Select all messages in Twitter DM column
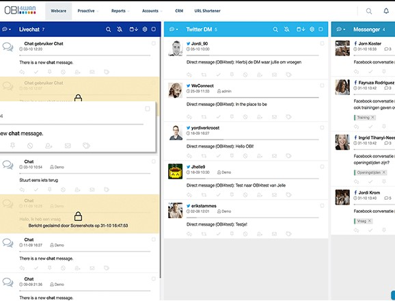 (321, 29)
